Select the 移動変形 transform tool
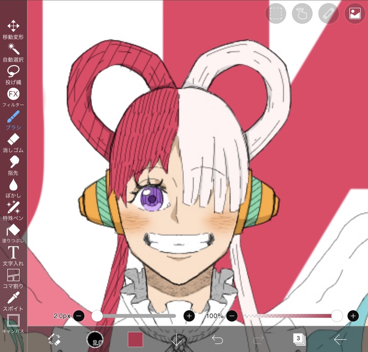Image resolution: width=368 pixels, height=352 pixels. coord(13,29)
